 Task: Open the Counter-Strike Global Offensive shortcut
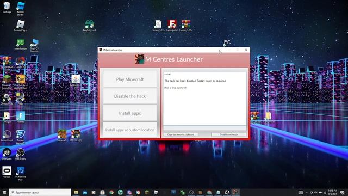[x=21, y=82]
